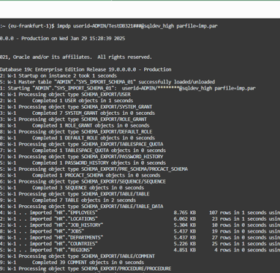Viewport: 280px width, 273px height.
Task: Click the 'SCHEMA_EXPORT/TABLE/TABLE' processing line
Action: click(x=75, y=194)
